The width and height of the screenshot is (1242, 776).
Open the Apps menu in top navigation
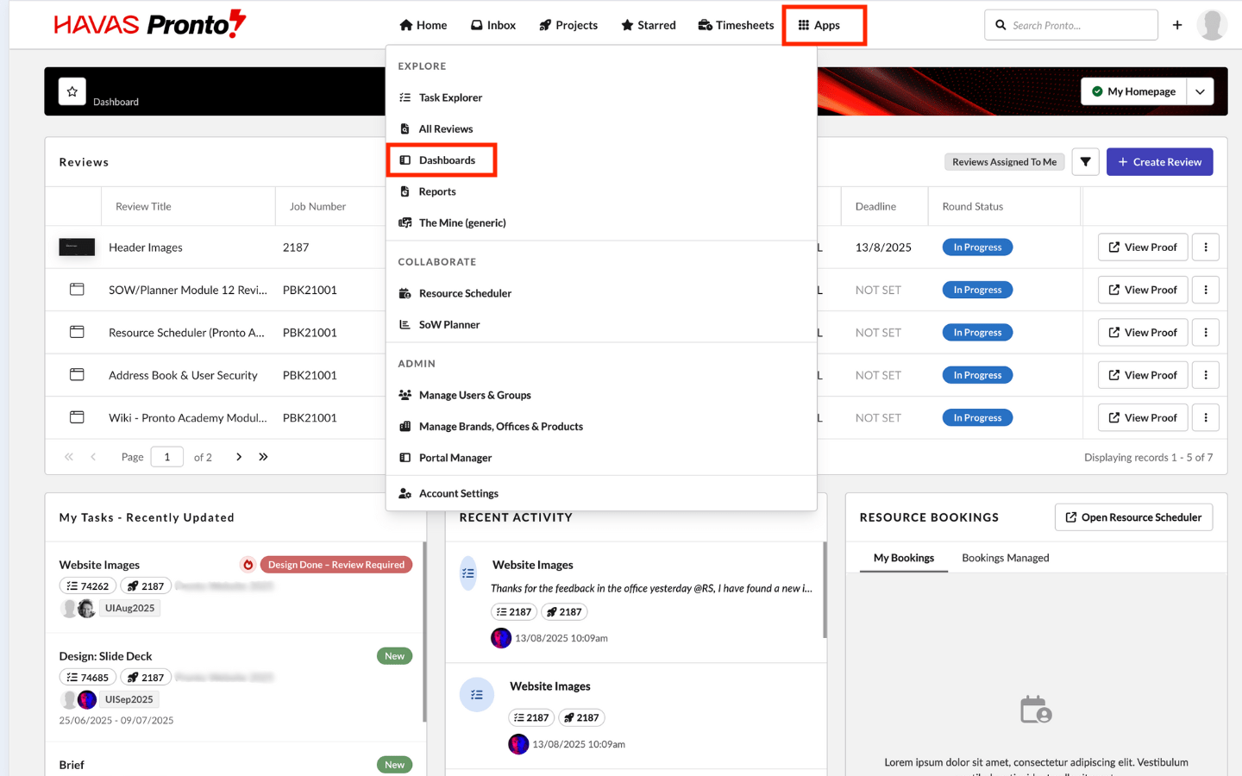tap(819, 25)
